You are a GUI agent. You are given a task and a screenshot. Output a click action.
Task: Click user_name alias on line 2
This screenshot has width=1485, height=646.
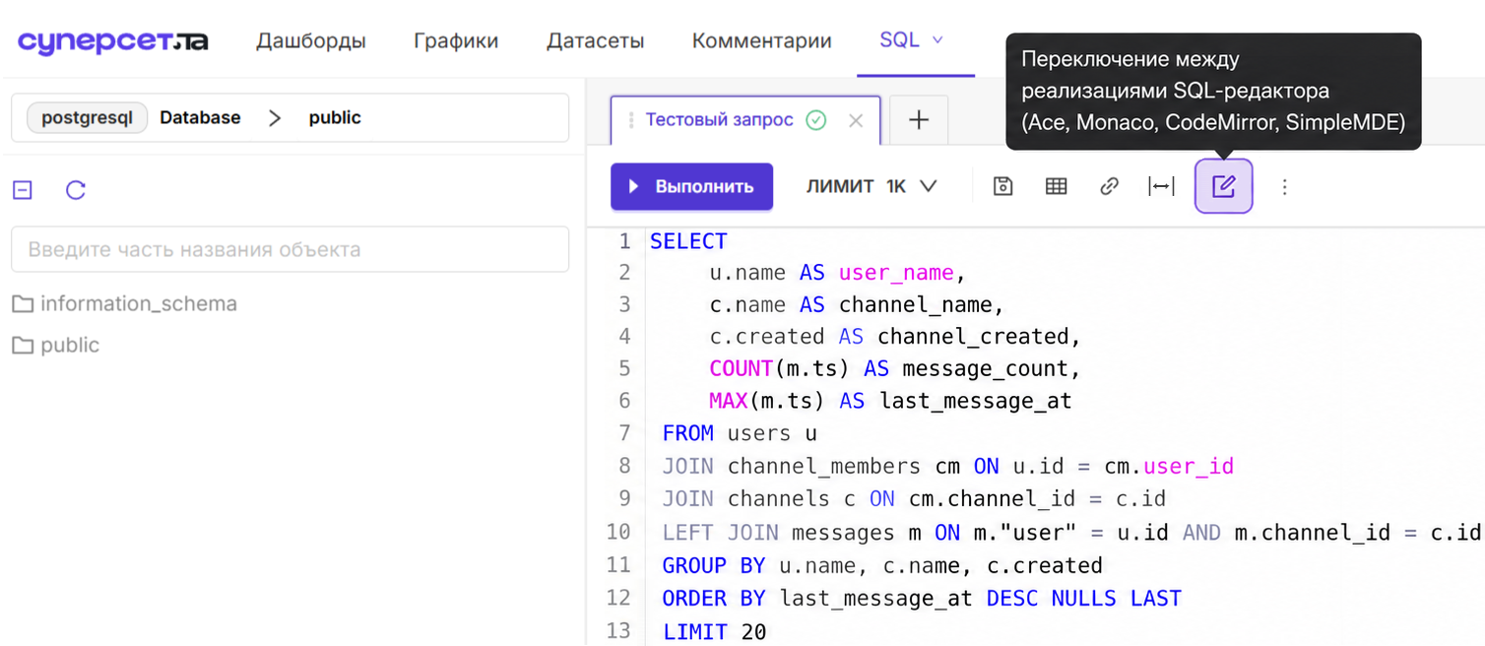896,273
